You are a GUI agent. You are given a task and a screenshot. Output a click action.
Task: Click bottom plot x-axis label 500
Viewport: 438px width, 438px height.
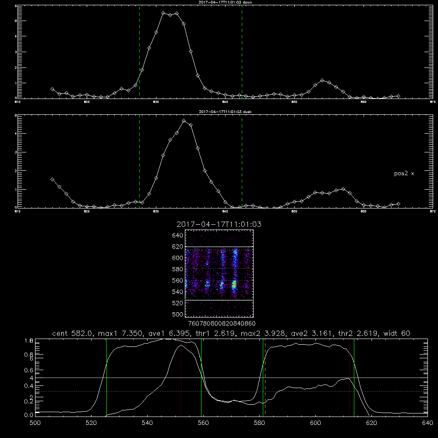tap(35, 423)
